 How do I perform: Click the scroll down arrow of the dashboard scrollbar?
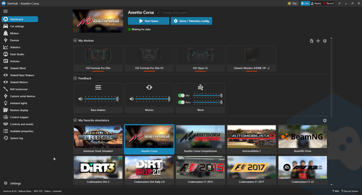[331, 184]
